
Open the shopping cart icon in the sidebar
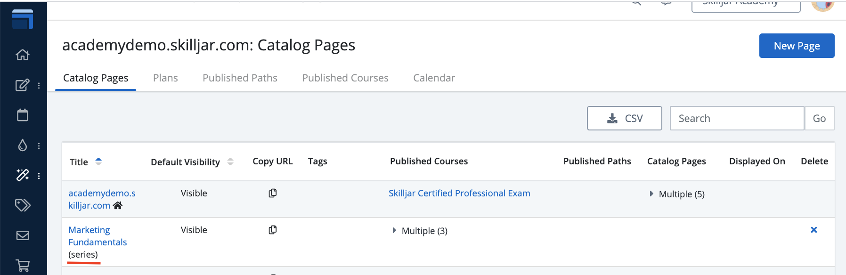[x=23, y=265]
